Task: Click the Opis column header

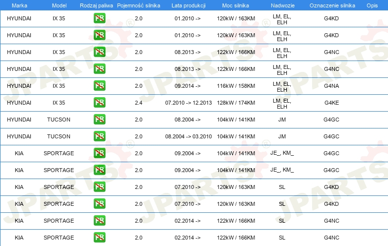Action: tap(372, 5)
